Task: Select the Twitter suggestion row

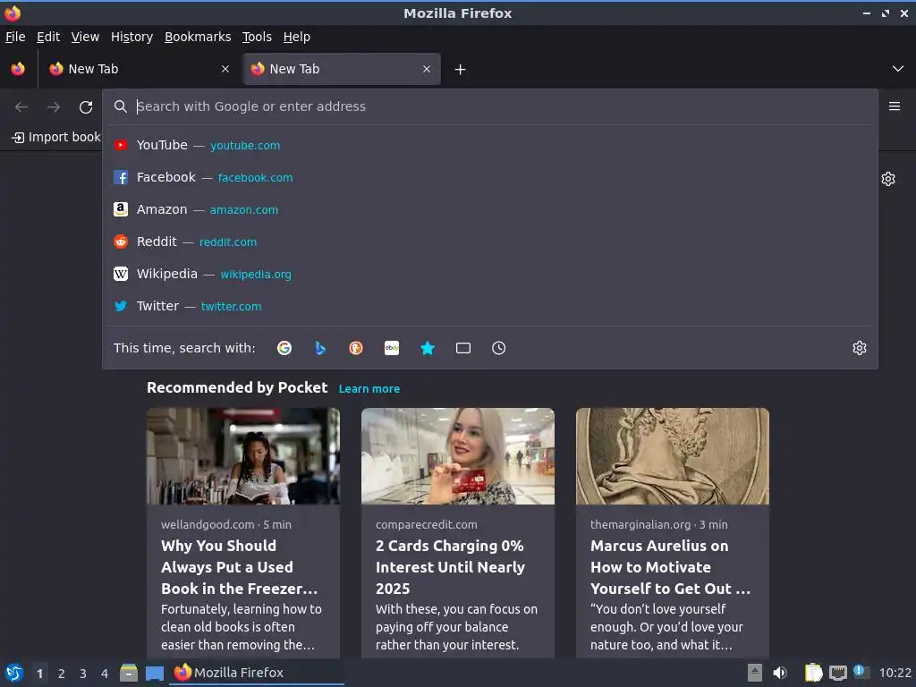Action: click(x=489, y=306)
